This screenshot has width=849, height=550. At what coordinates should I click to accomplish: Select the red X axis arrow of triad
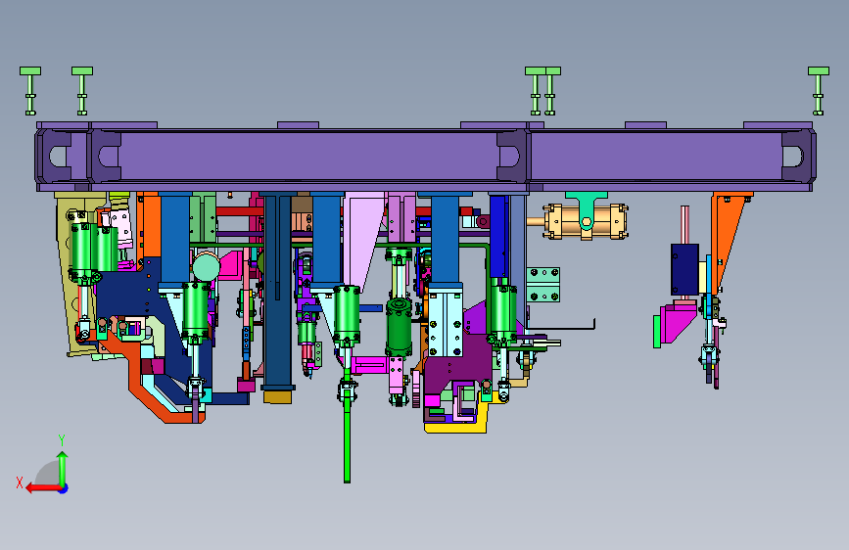click(x=42, y=488)
